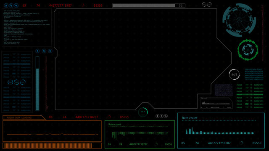This screenshot has height=151, width=269.
Task: Click the cyan Rate count bar chart
Action: coord(220,131)
